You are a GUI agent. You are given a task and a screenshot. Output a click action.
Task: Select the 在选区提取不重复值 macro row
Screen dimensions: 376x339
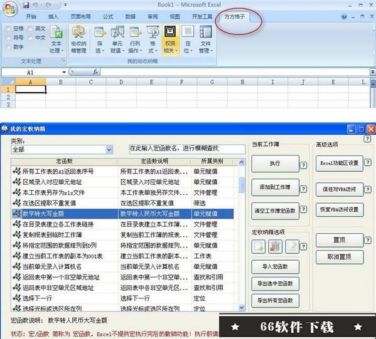click(122, 203)
